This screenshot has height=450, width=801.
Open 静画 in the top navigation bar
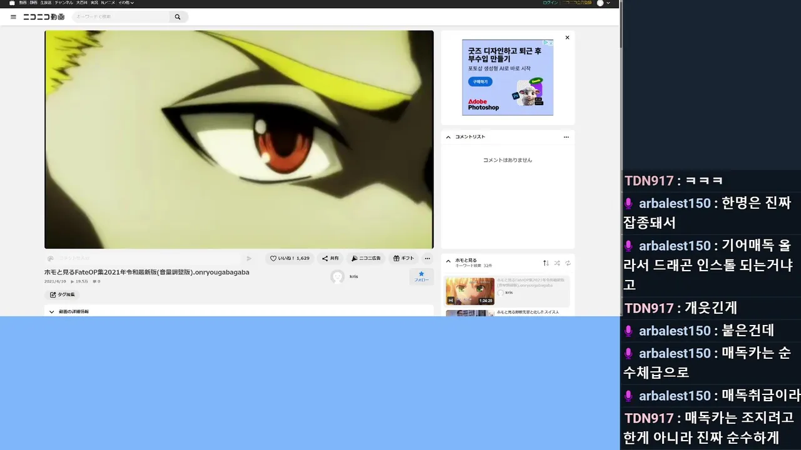tap(33, 2)
